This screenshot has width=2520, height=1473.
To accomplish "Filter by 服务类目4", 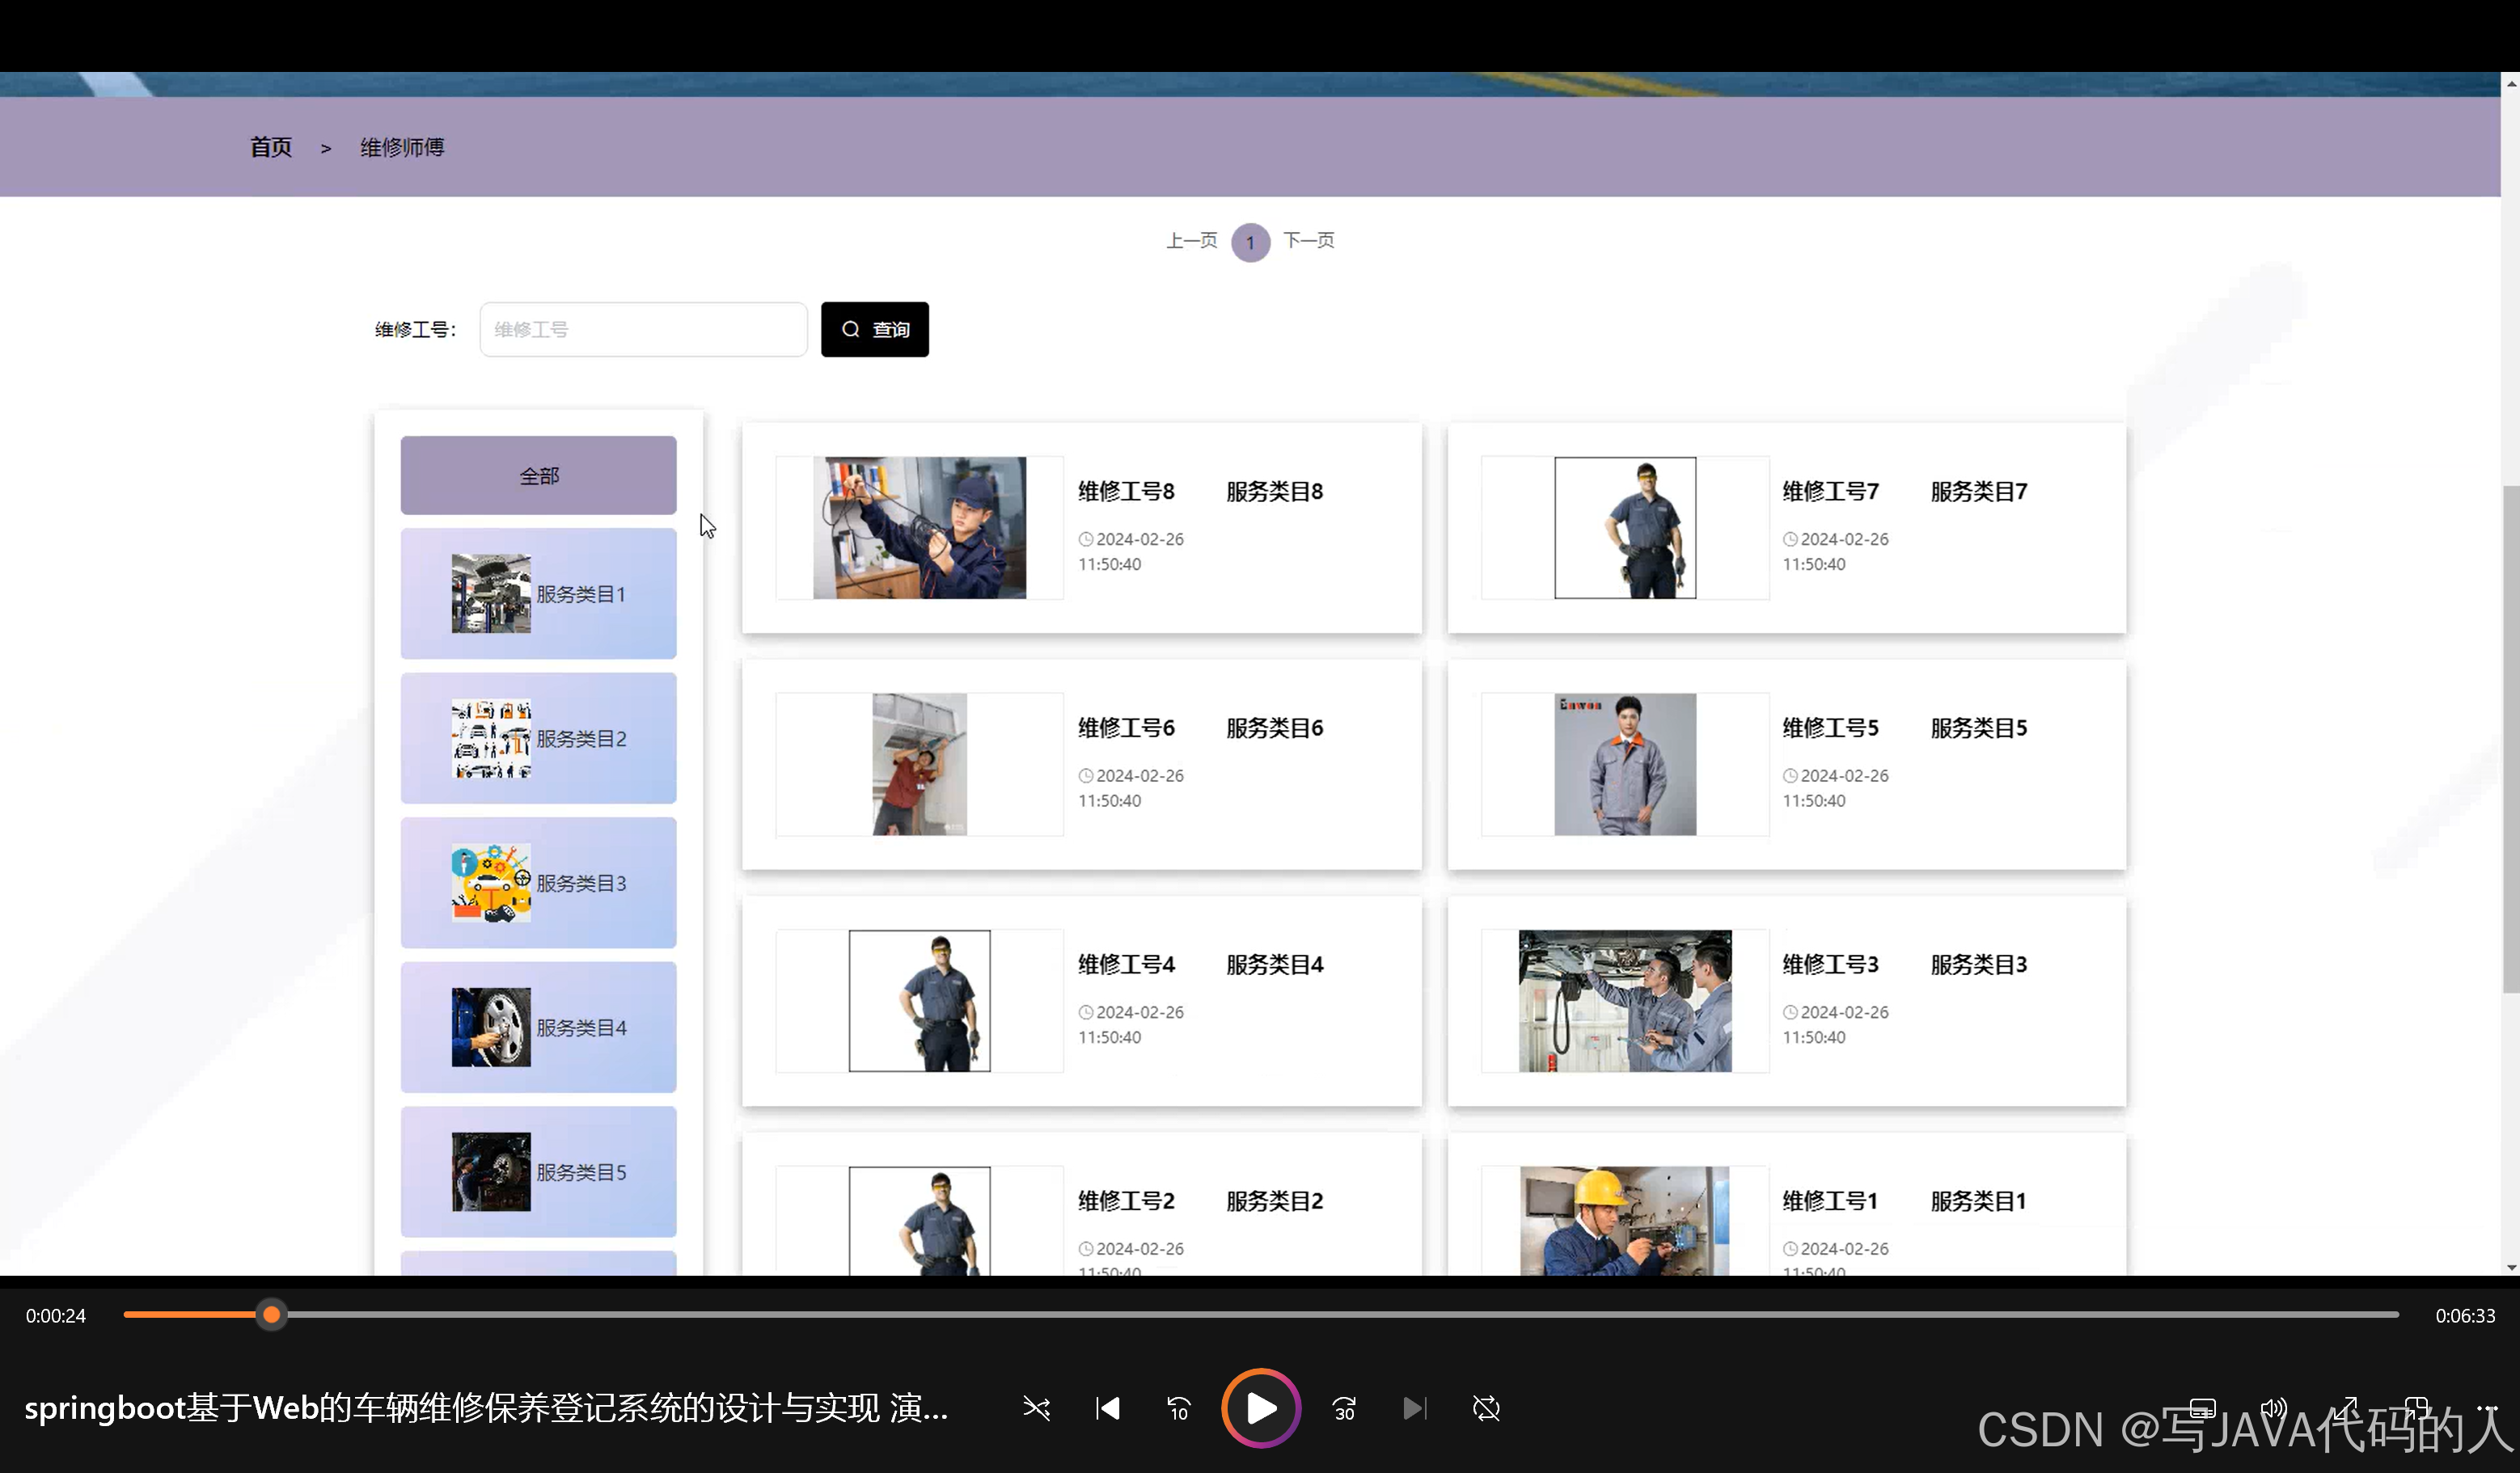I will (x=539, y=1028).
